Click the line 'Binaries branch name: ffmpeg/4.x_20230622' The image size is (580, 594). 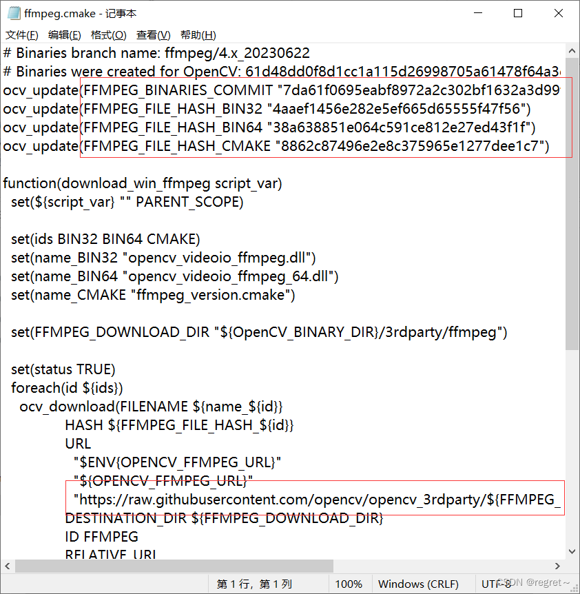(156, 53)
